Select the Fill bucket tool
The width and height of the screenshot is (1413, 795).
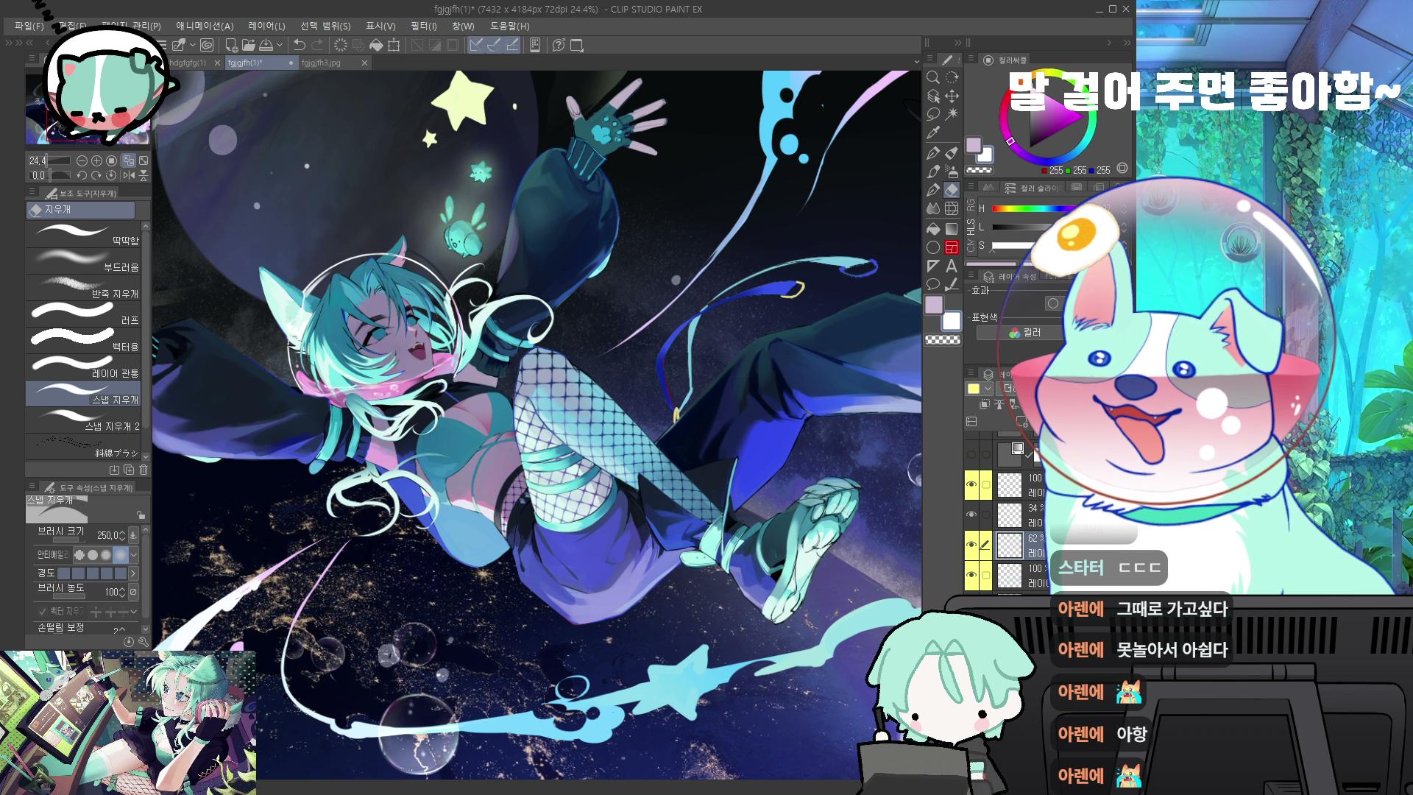pos(933,228)
